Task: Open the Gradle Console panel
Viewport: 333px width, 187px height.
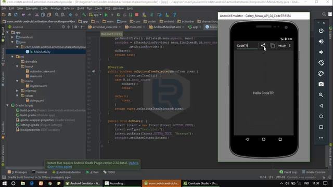Action: tap(314, 172)
